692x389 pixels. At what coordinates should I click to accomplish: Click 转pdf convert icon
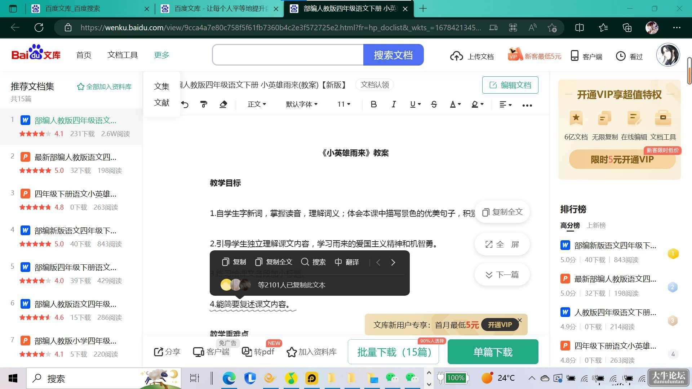coord(247,352)
